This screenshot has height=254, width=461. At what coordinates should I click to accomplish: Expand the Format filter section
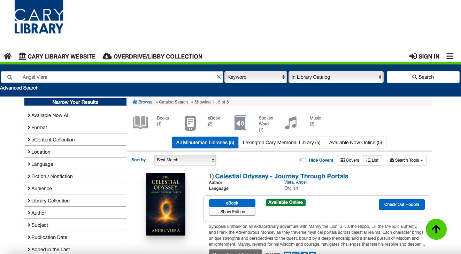(x=39, y=128)
